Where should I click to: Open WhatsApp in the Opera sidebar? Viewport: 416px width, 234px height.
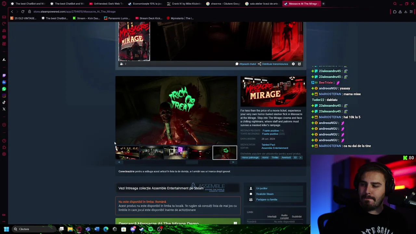tap(4, 89)
